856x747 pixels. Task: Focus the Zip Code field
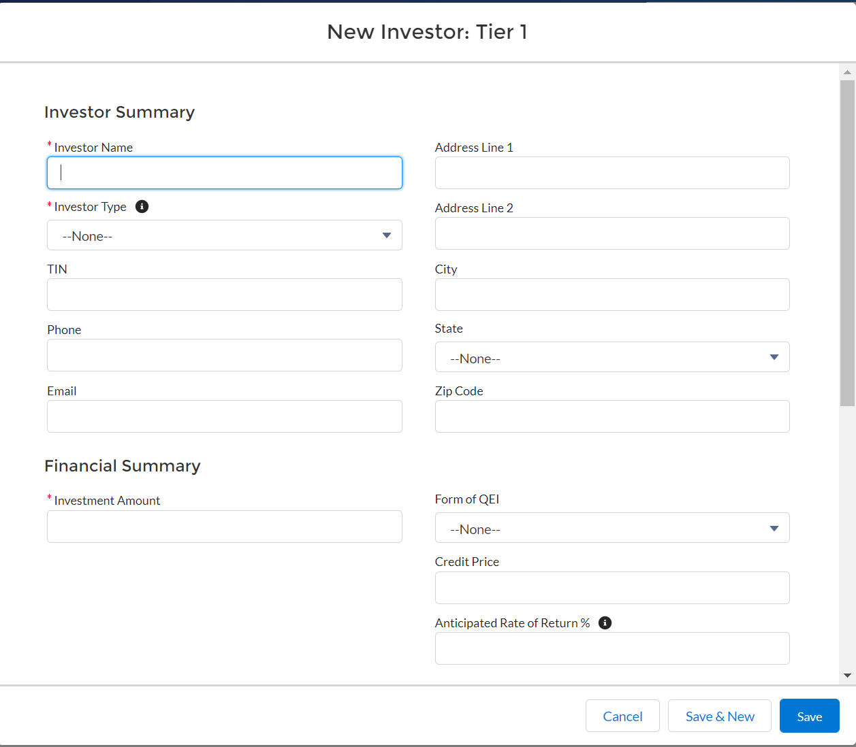612,416
